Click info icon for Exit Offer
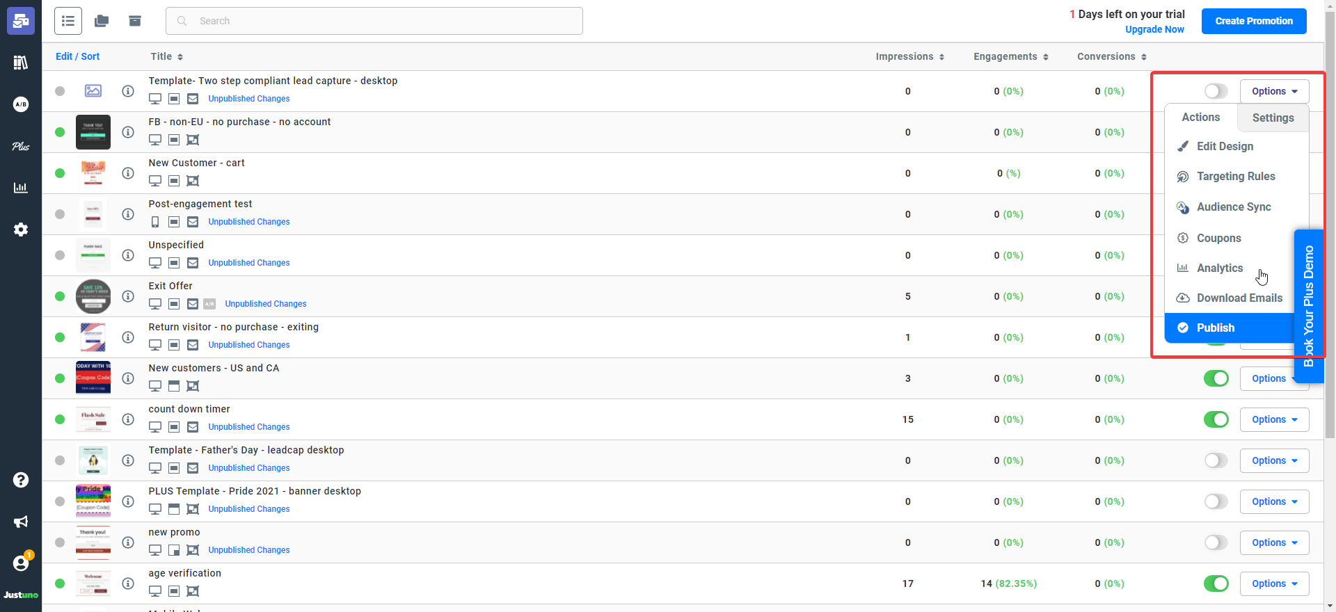This screenshot has width=1336, height=612. pyautogui.click(x=128, y=296)
